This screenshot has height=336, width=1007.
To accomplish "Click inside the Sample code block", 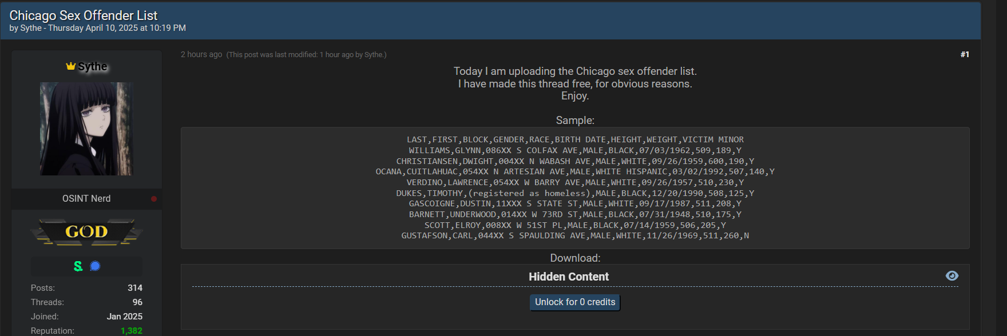I will [575, 188].
